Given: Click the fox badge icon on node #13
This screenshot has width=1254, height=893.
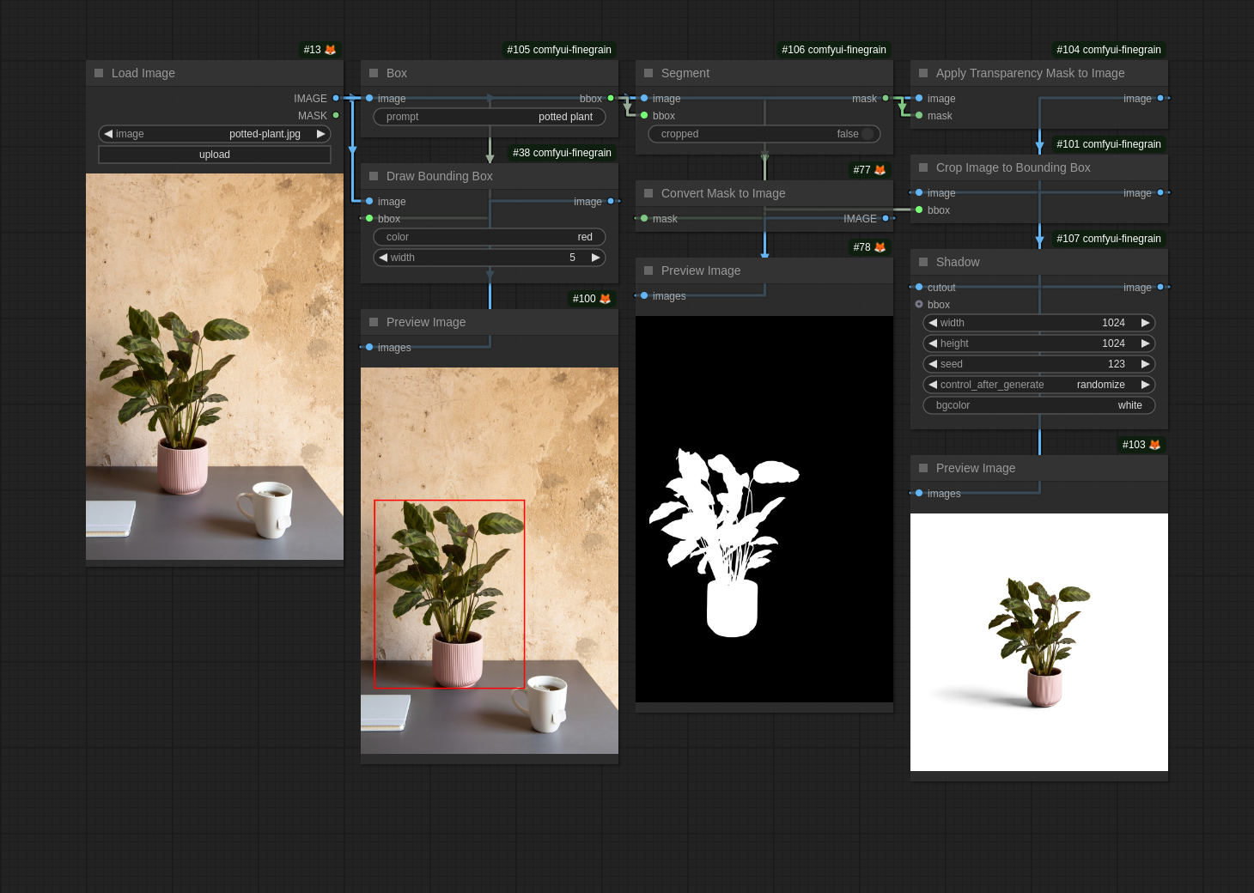Looking at the screenshot, I should (x=331, y=50).
